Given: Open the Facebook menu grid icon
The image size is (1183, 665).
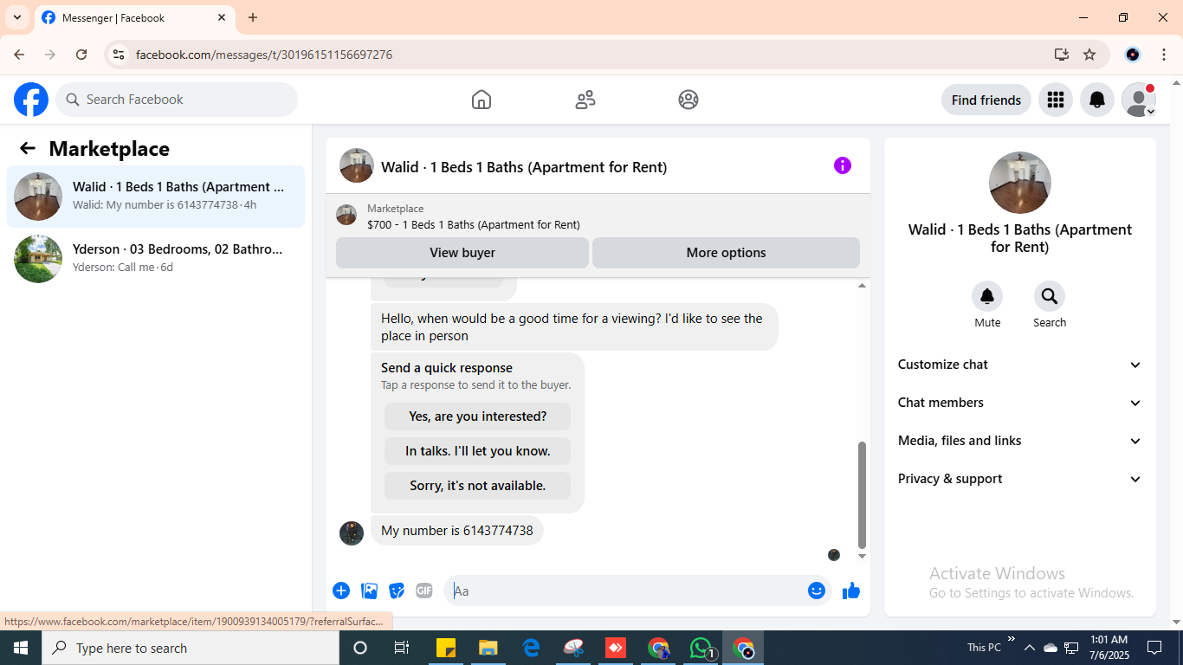Looking at the screenshot, I should [1055, 100].
